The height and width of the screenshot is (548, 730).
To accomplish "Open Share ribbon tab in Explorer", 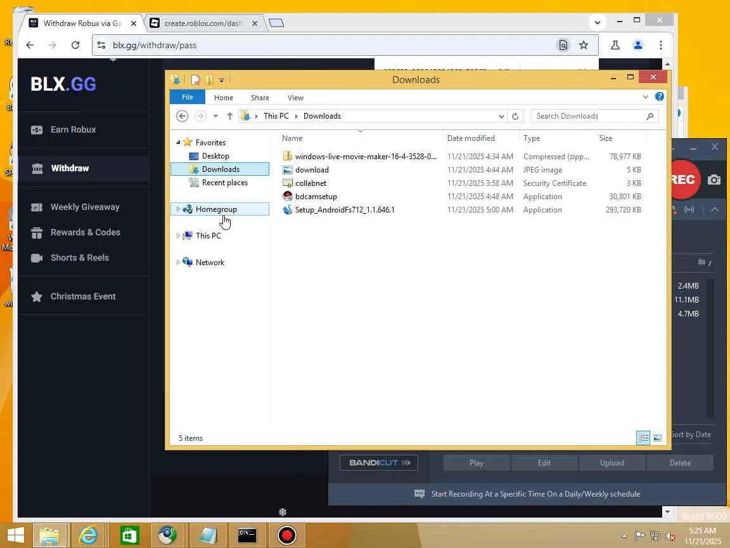I will [x=260, y=98].
